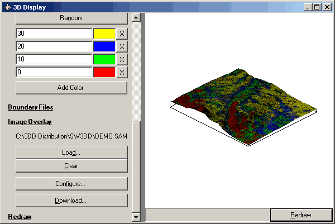Select the overlay file path text
The width and height of the screenshot is (335, 224).
[x=71, y=136]
